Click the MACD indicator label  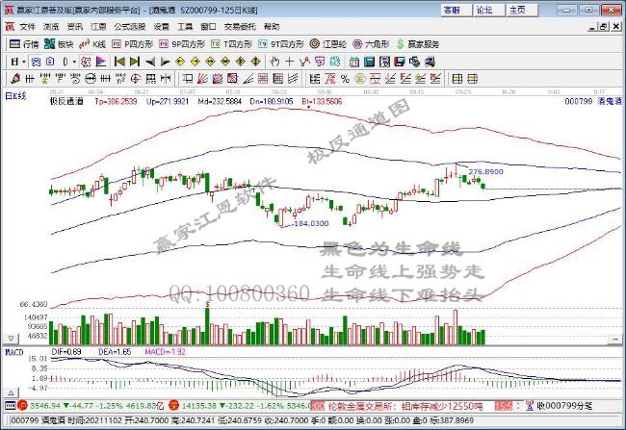point(14,352)
